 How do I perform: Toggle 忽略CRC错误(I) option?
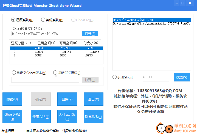click(x=67, y=73)
